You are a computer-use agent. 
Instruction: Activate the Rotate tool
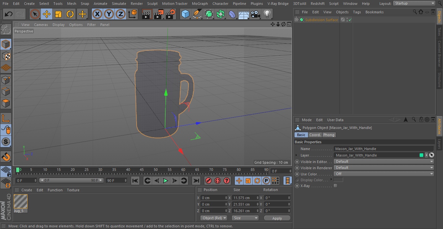70,14
